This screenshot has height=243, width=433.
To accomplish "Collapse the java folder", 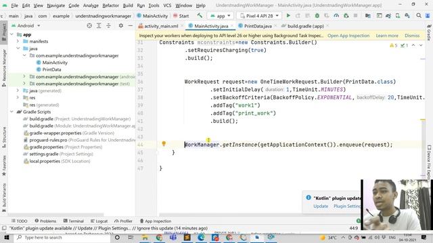I will 18,49.
